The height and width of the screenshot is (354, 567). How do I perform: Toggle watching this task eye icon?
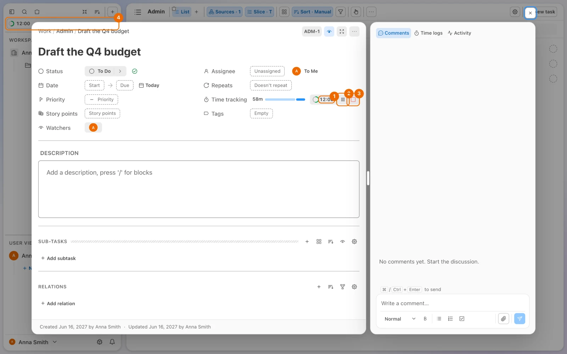329,32
